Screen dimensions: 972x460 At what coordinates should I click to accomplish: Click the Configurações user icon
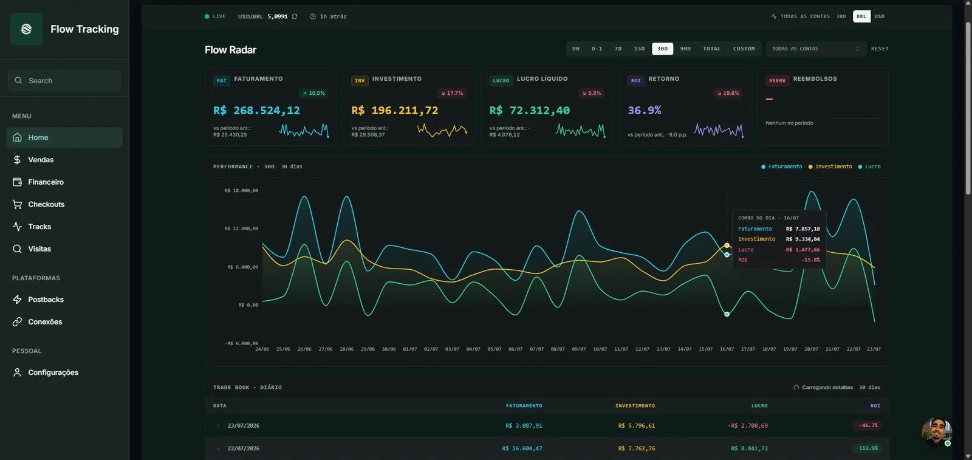tap(17, 372)
